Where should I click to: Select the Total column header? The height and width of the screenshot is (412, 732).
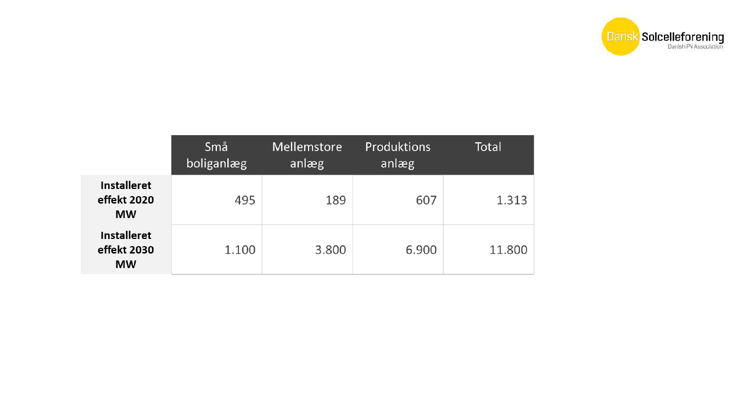489,155
